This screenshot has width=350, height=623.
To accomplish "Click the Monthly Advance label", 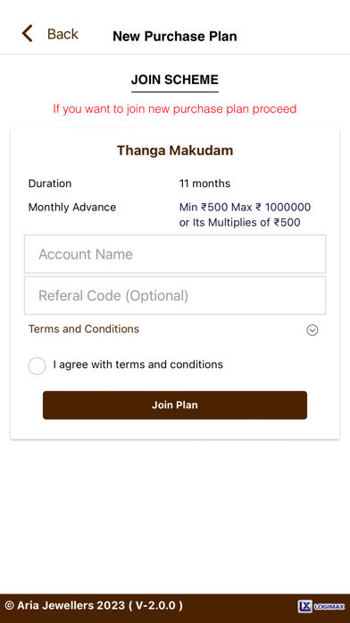I will coord(72,207).
